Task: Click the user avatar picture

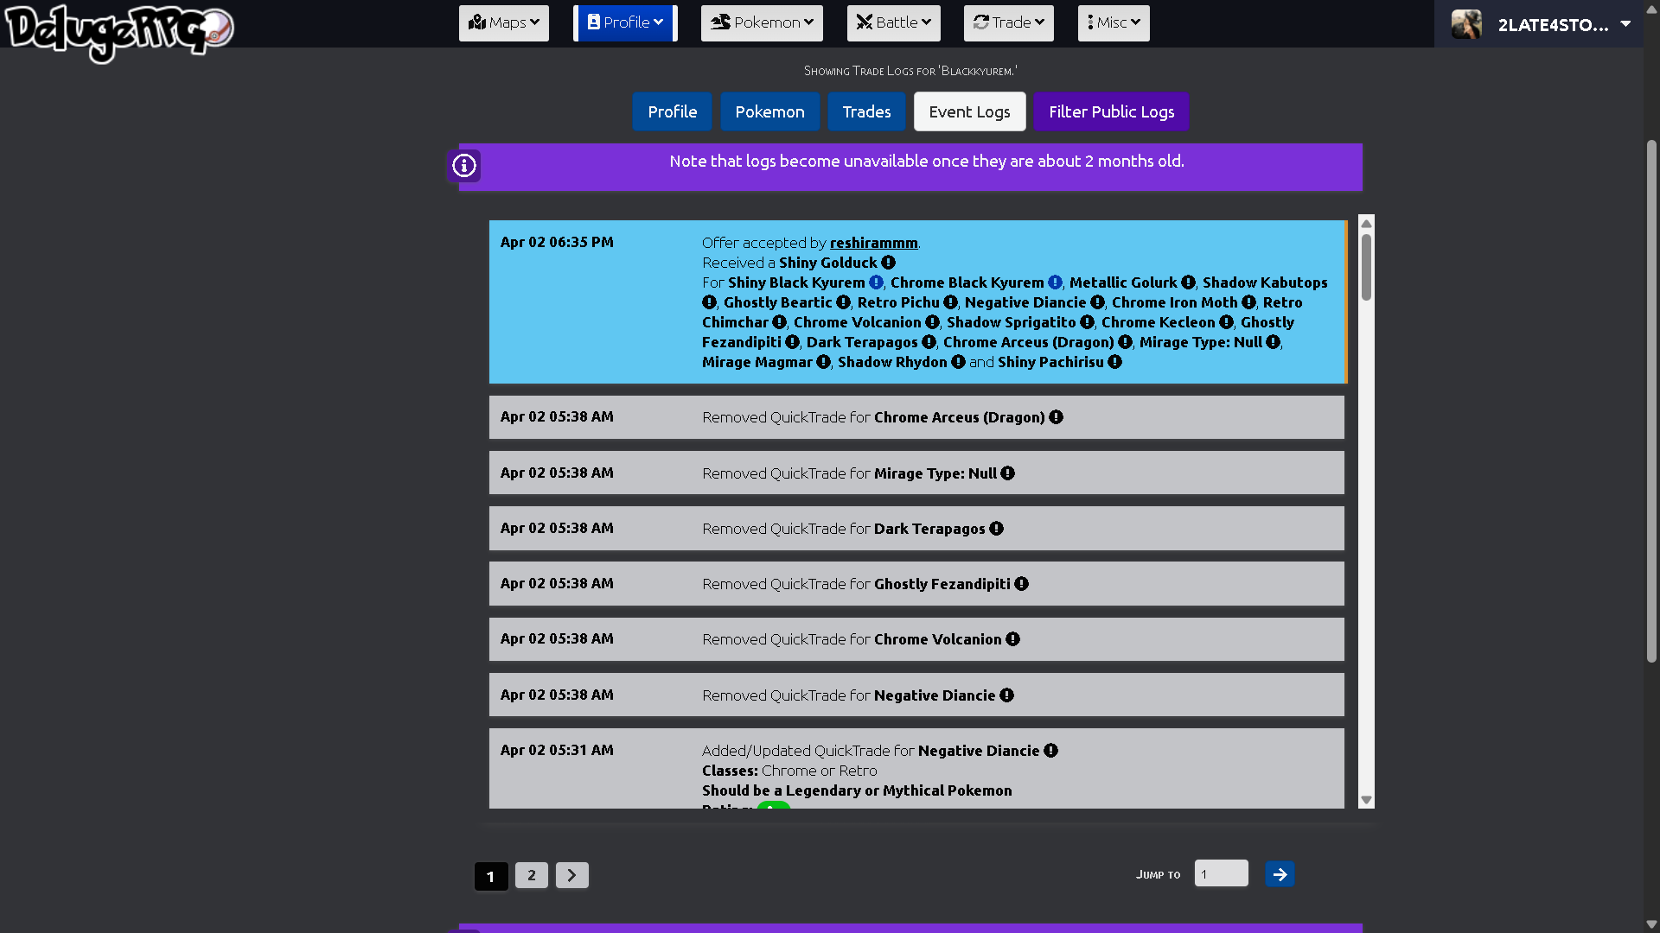Action: pos(1466,24)
